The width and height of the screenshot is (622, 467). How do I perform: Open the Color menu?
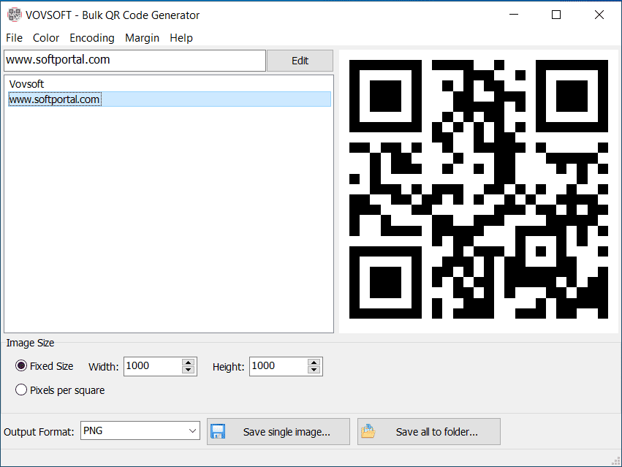[x=46, y=38]
